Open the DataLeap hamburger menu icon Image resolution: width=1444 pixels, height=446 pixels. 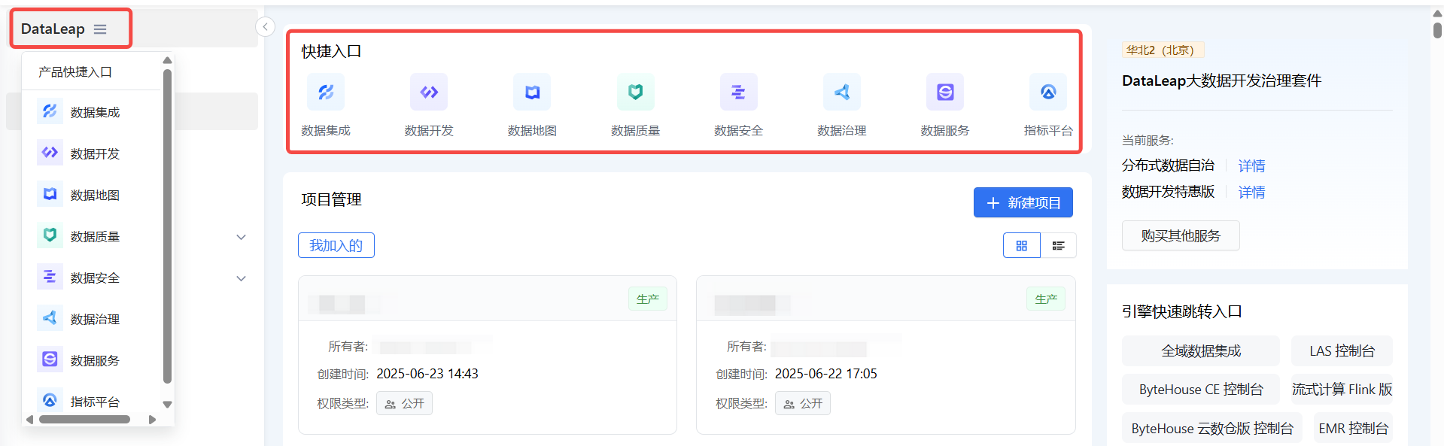pos(100,29)
